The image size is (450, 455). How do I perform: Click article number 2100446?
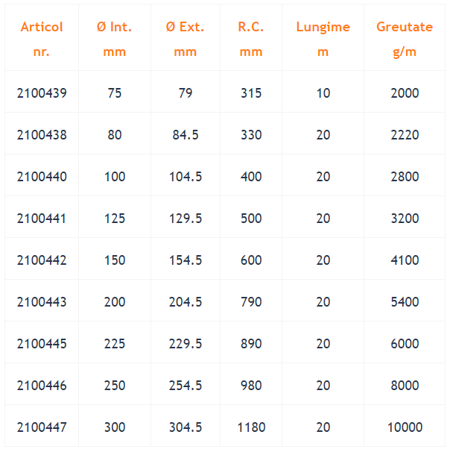(42, 386)
